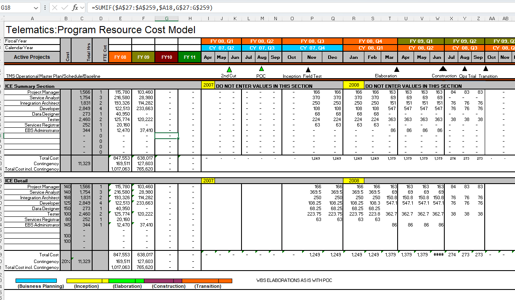
Task: Click the green POC milestone triangle
Action: point(261,69)
